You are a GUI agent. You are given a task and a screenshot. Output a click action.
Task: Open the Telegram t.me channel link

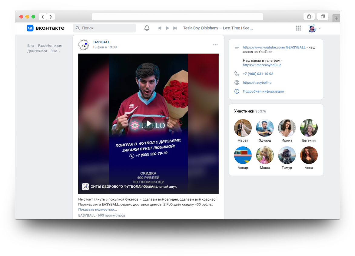point(262,65)
